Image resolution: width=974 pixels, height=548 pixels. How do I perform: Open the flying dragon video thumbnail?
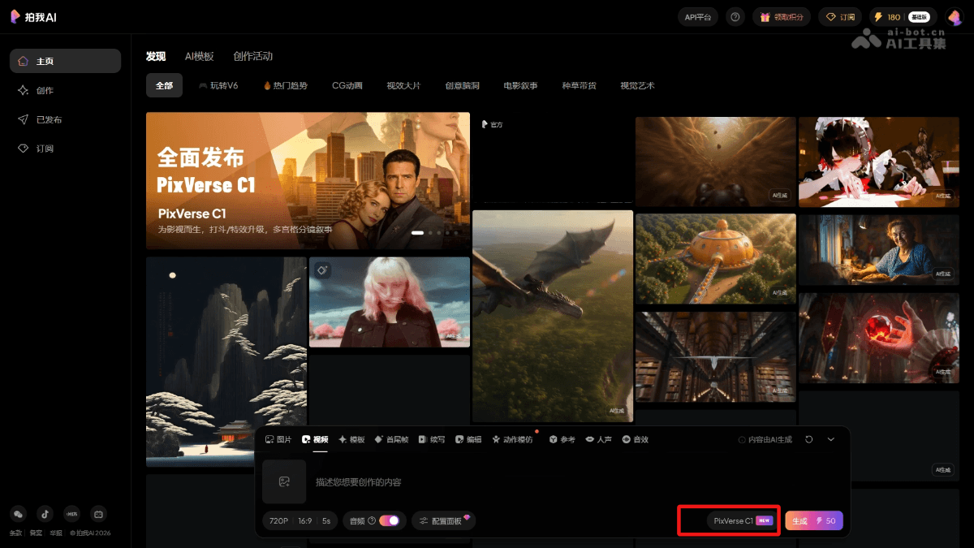pos(553,316)
